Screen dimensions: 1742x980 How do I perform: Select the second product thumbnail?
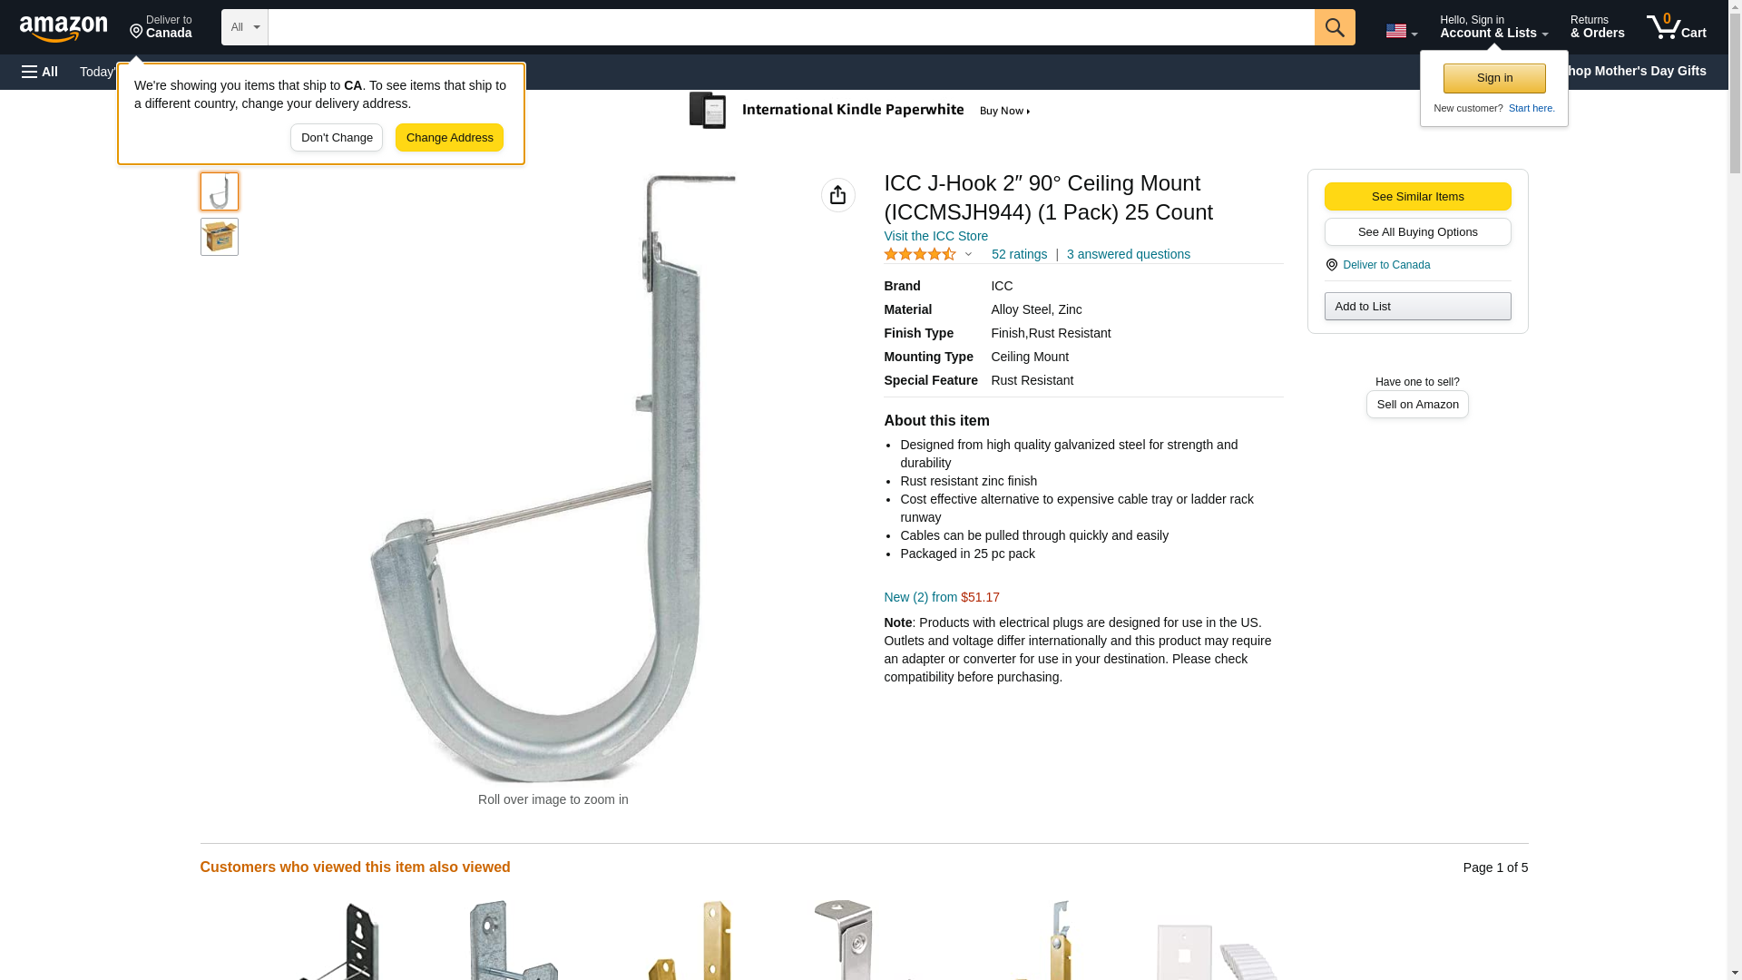coord(220,237)
